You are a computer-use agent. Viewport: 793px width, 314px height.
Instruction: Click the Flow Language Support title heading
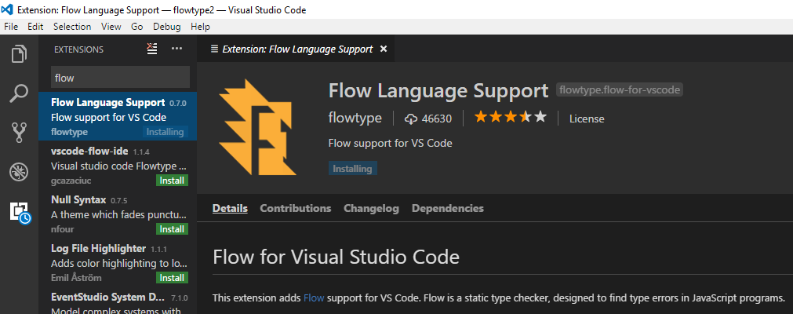(438, 90)
